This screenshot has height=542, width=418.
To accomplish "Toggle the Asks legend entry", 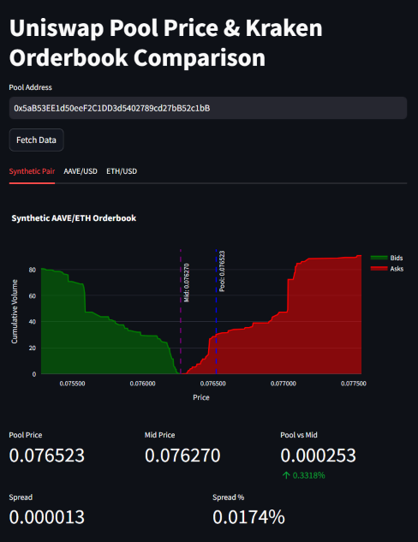I will (386, 269).
